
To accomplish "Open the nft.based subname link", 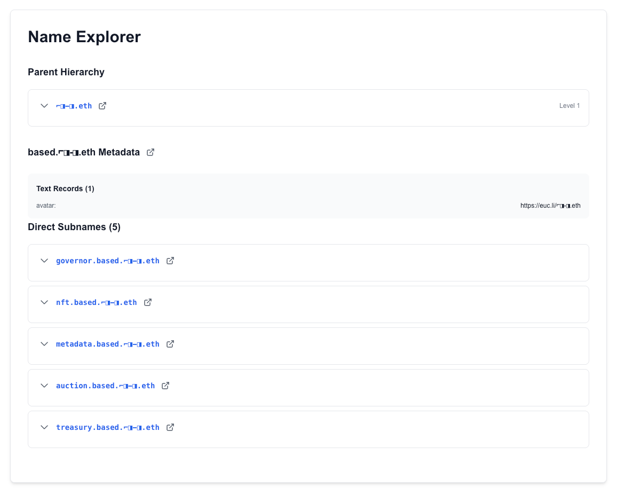I will pos(96,302).
